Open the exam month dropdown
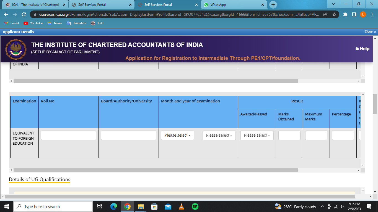The height and width of the screenshot is (212, 378). pos(178,135)
